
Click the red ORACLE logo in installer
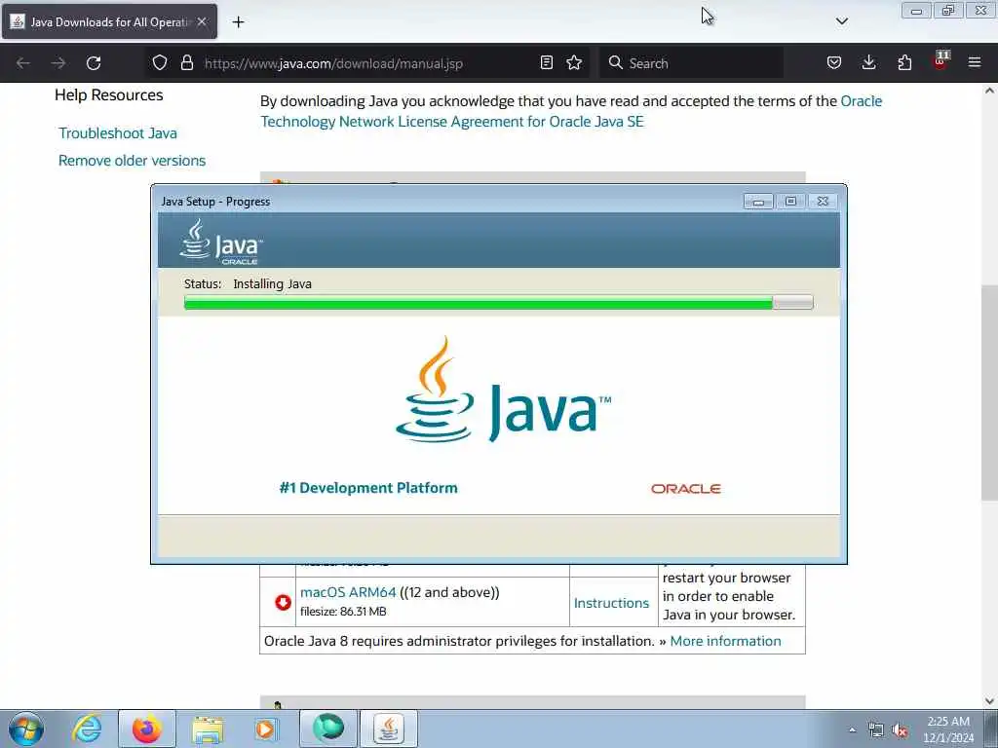click(685, 489)
